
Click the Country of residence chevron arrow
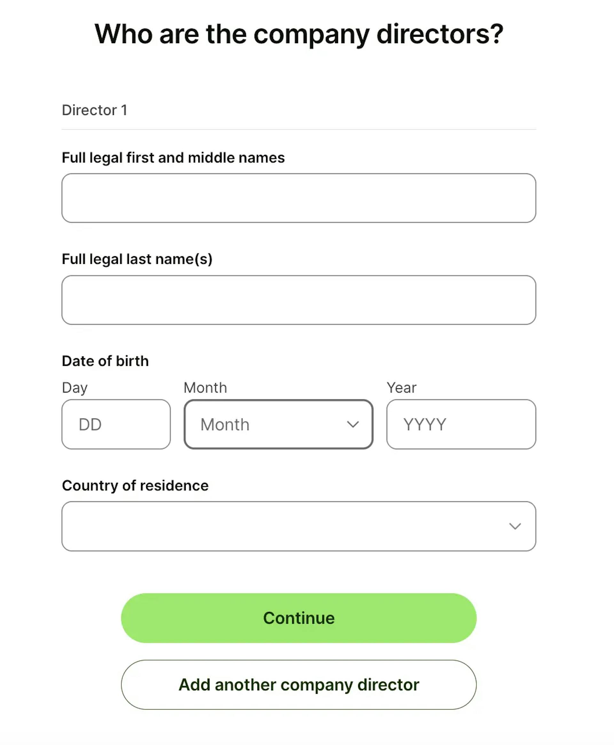pos(515,526)
